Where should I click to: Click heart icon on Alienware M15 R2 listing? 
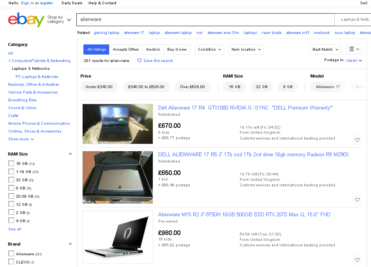[357, 260]
